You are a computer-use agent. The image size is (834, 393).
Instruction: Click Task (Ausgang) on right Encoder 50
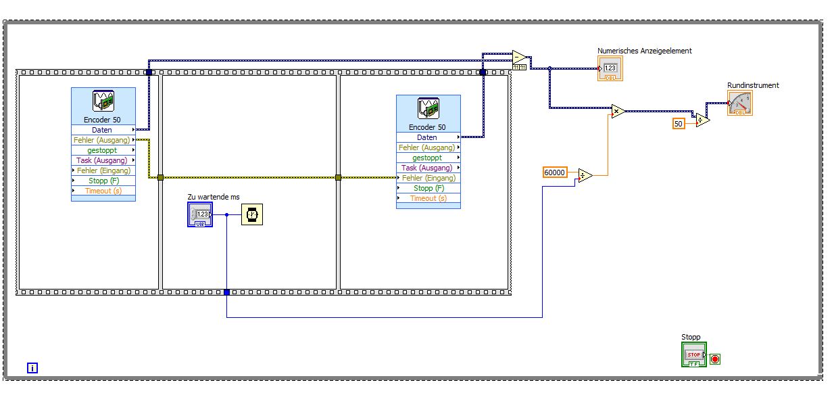pyautogui.click(x=428, y=168)
